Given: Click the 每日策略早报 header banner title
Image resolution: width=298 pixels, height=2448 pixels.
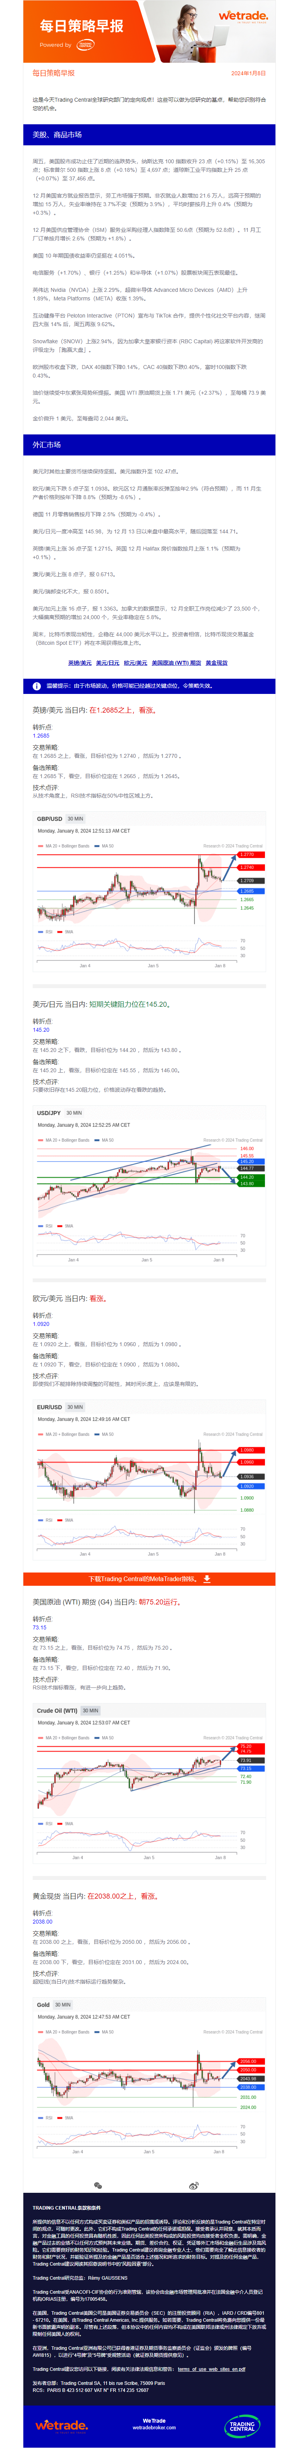Looking at the screenshot, I should coord(82,26).
